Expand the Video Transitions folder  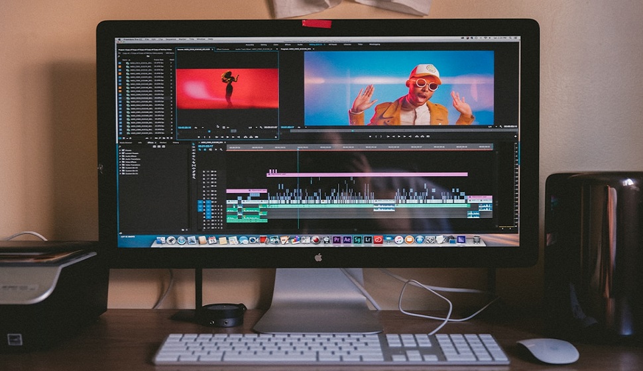(120, 165)
